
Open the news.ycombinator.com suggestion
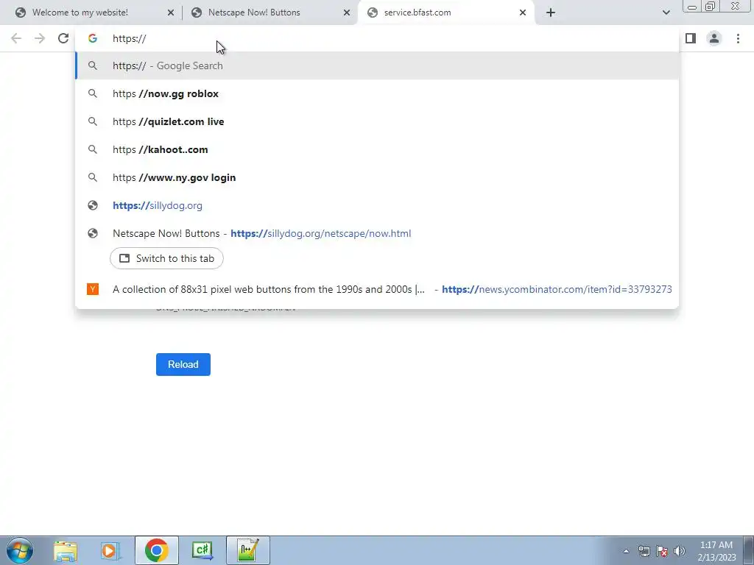coord(377,289)
